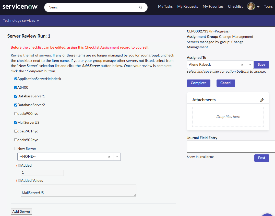The image size is (275, 216).
Task: Click the Add Server button
Action: (x=21, y=211)
